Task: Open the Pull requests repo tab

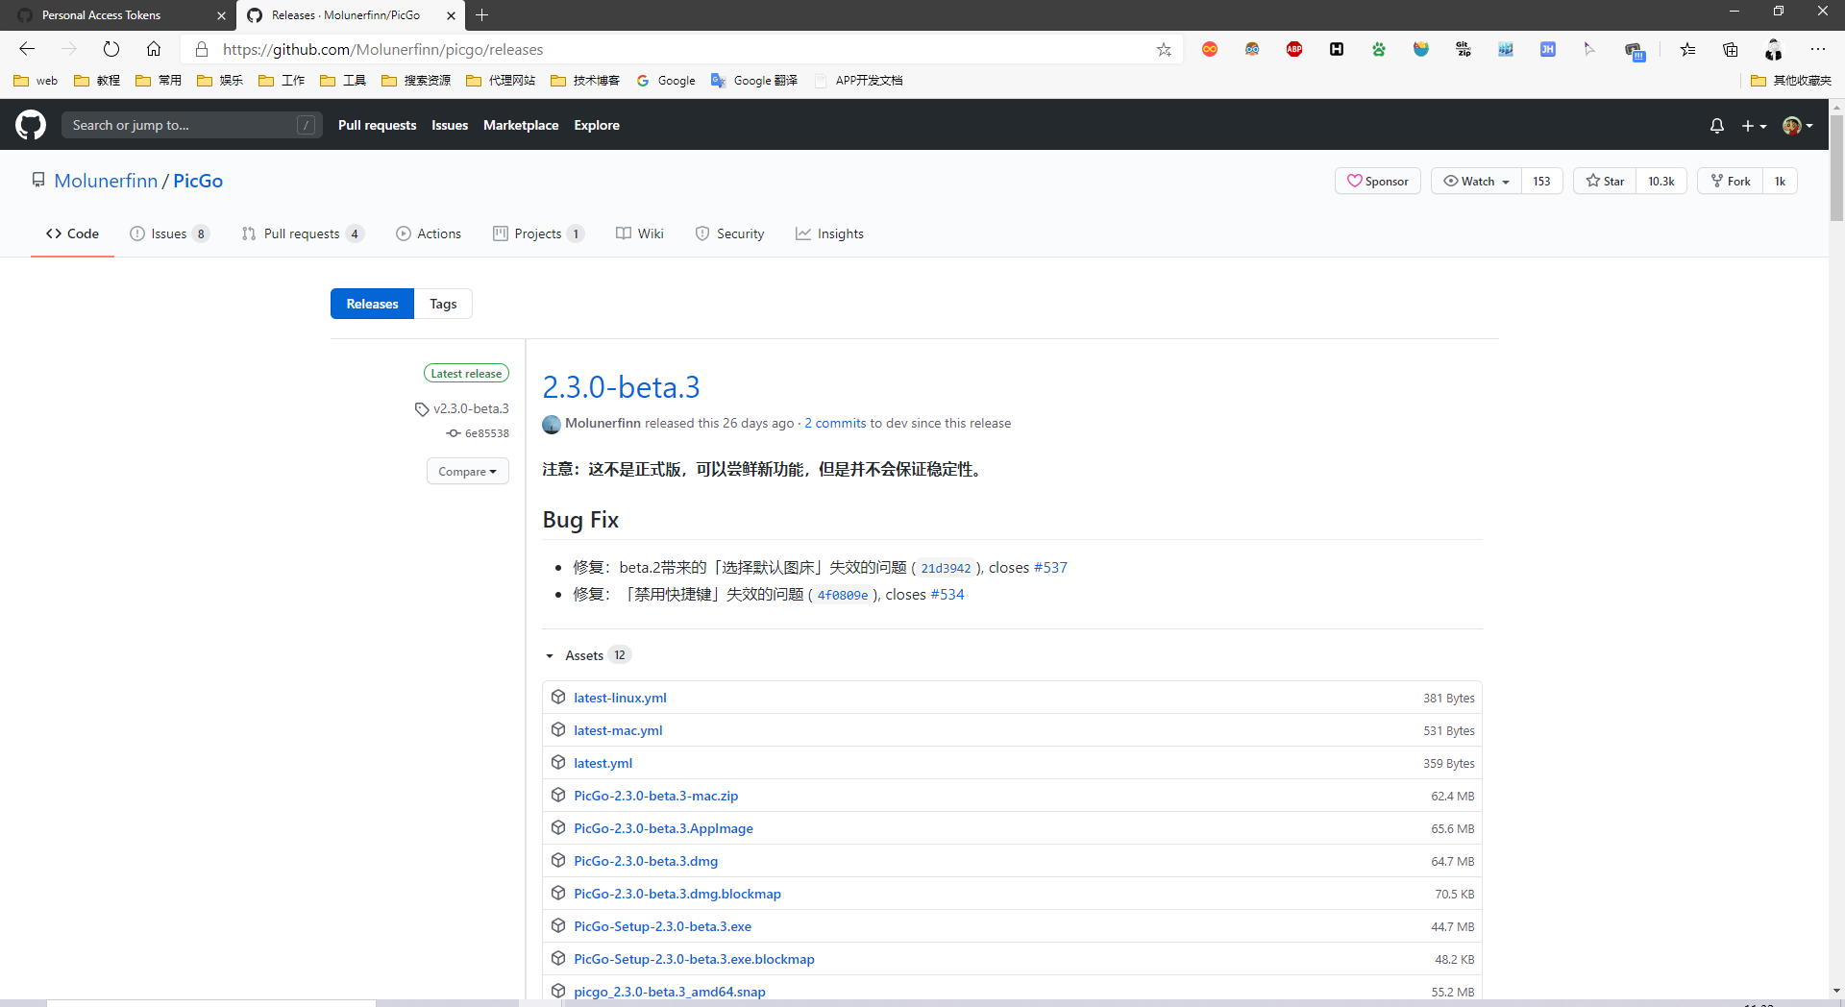Action: click(x=303, y=233)
